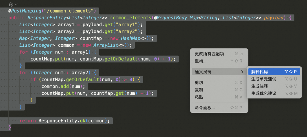Image resolution: width=307 pixels, height=137 pixels.
Task: Click the Tongyi Lingma icon above the code
Action: pyautogui.click(x=11, y=4)
